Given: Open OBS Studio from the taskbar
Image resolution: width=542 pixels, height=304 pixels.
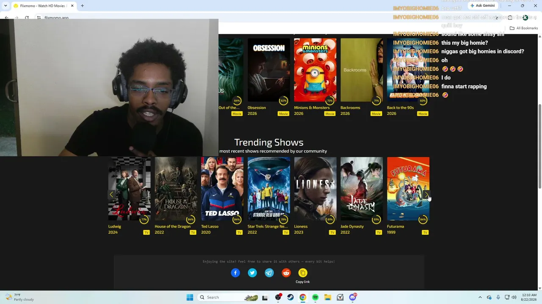Looking at the screenshot, I should [278, 297].
